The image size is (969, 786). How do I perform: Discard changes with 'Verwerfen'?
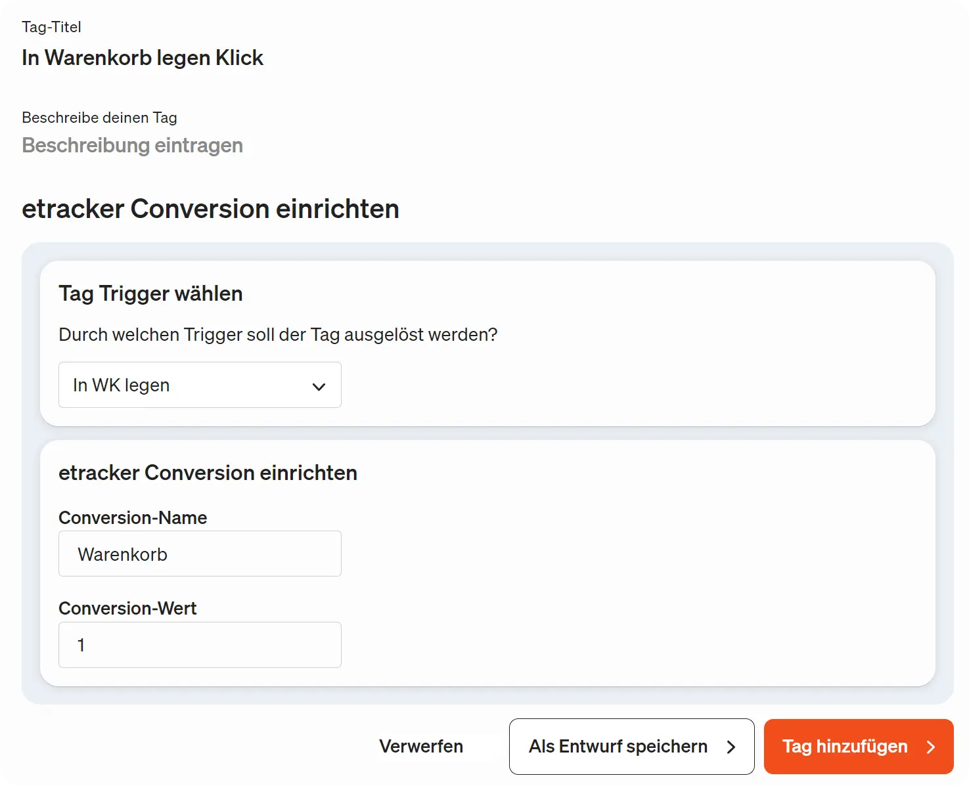(x=421, y=747)
